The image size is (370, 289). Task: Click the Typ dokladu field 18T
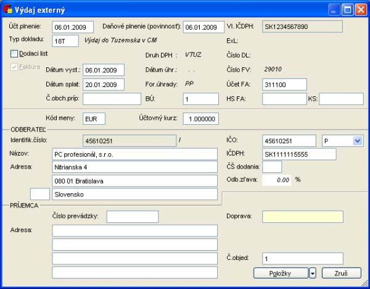pos(65,41)
